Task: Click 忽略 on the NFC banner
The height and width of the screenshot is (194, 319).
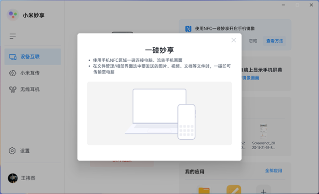Action: (x=253, y=41)
